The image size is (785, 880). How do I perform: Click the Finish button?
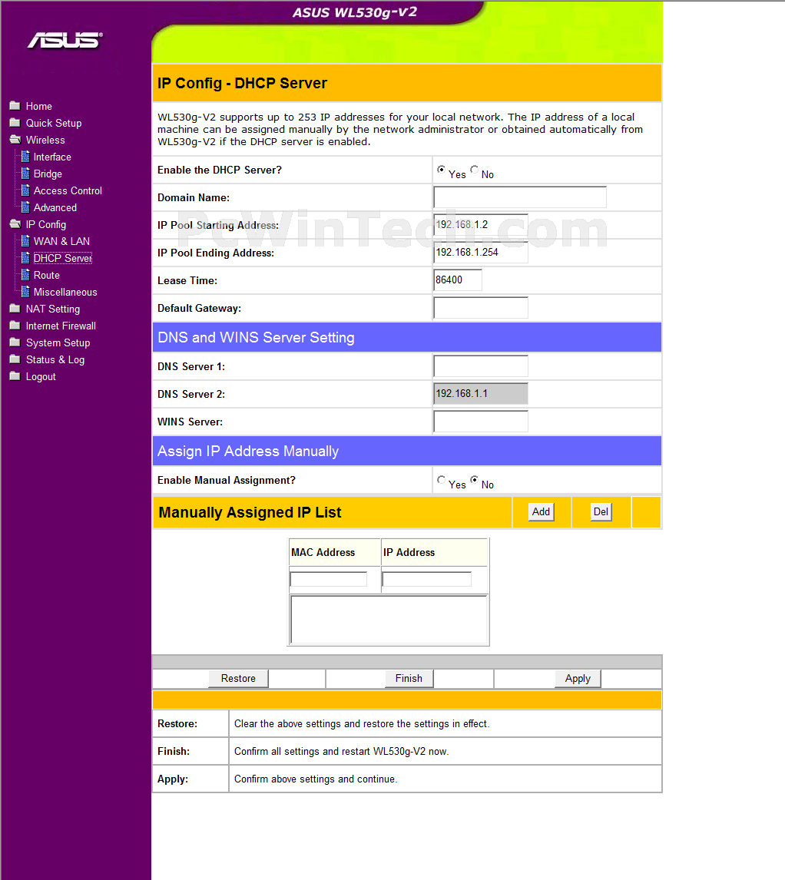pyautogui.click(x=409, y=679)
